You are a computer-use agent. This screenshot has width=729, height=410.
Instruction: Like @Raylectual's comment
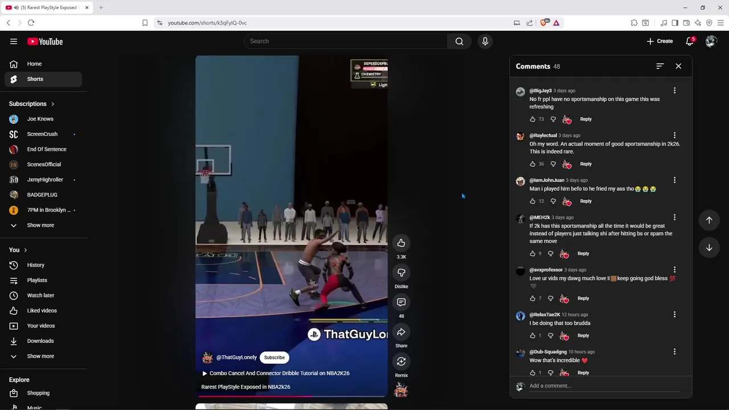[533, 164]
